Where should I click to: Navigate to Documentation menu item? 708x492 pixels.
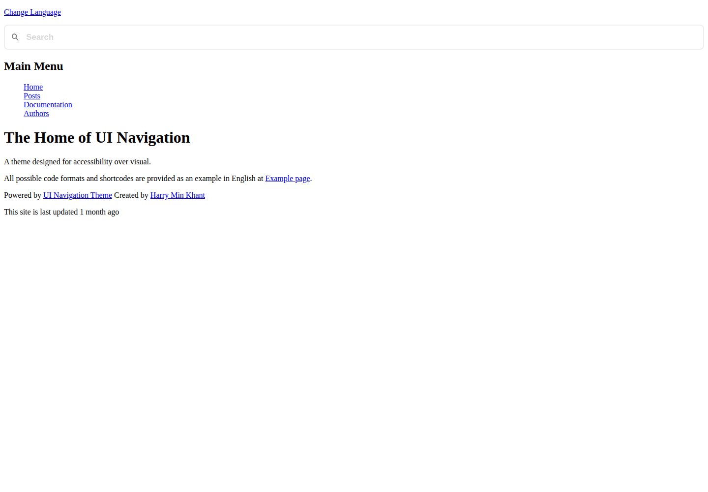point(48,105)
